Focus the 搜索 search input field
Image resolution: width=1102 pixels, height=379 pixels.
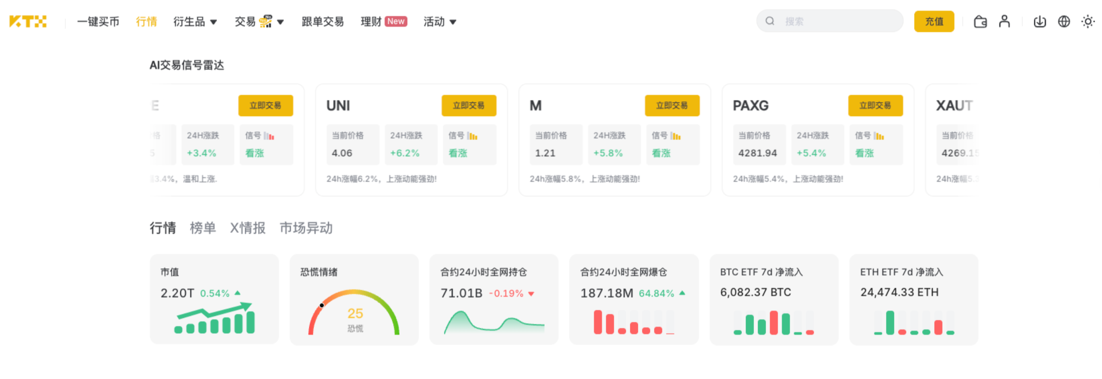click(829, 21)
